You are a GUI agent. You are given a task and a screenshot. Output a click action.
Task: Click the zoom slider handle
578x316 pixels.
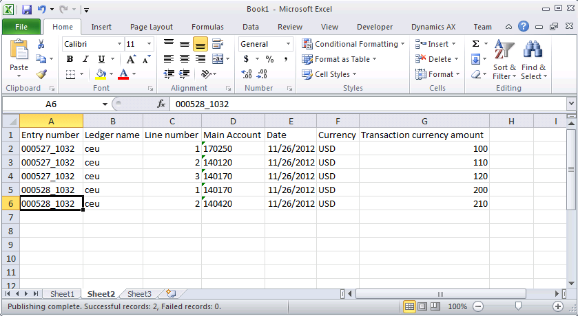click(x=518, y=306)
